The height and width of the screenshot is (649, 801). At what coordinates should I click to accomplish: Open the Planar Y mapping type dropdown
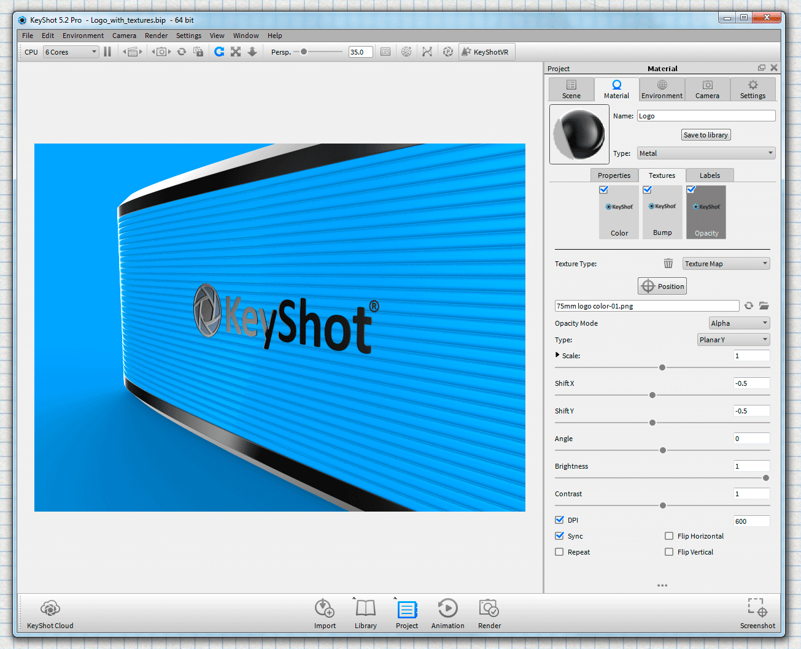click(734, 340)
